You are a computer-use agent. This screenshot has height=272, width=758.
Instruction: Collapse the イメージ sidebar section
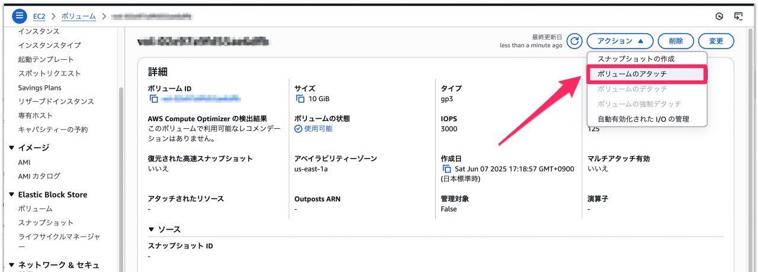point(12,148)
